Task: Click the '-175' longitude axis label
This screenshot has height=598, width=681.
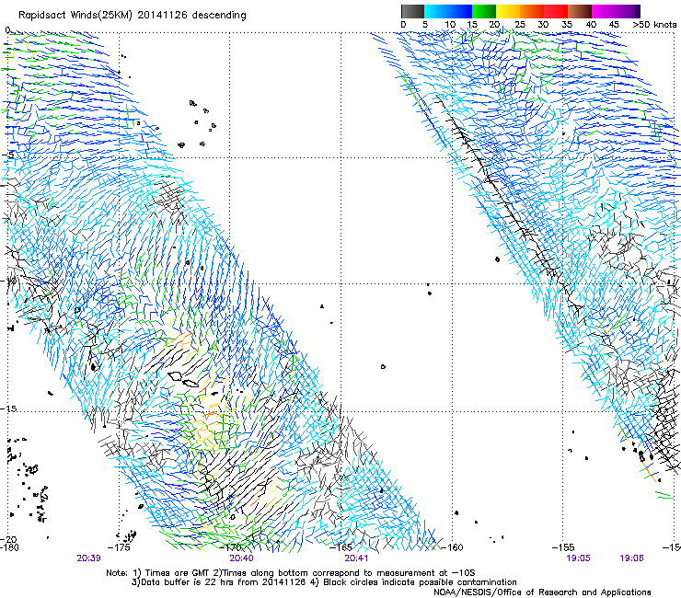Action: tap(119, 547)
